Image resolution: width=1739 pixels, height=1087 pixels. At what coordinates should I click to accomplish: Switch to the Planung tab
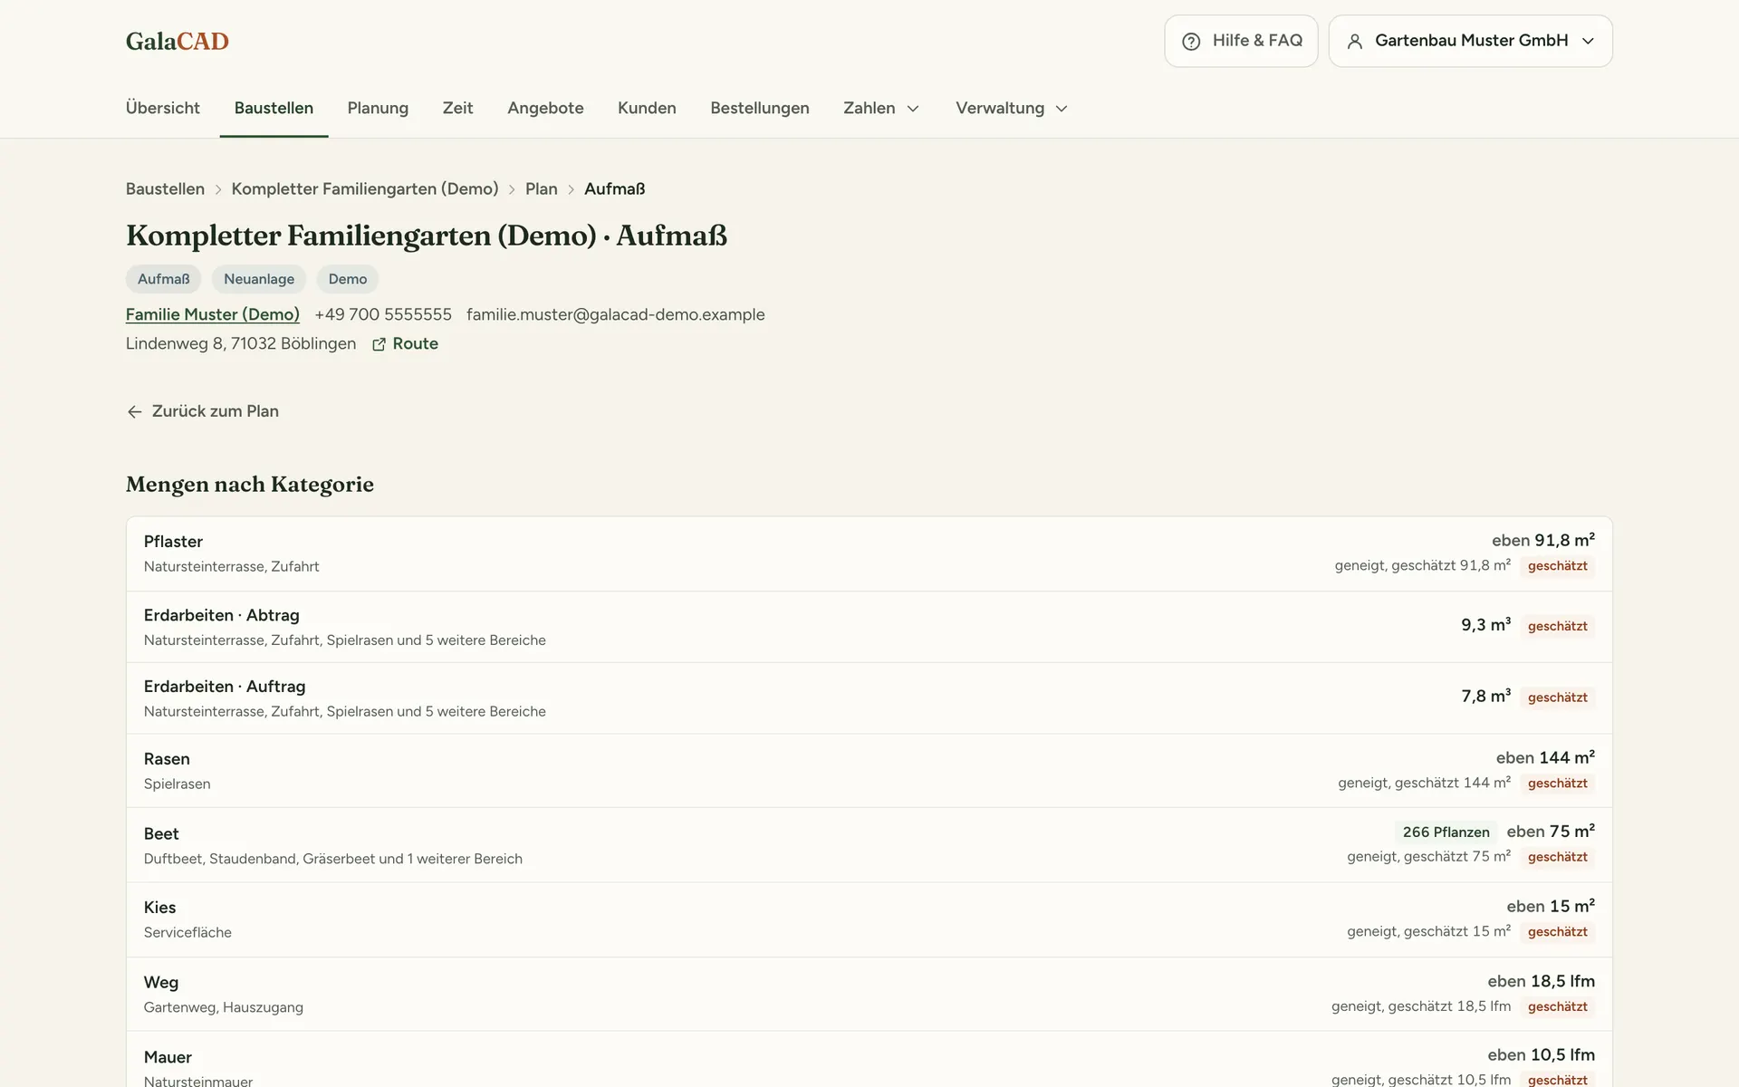click(378, 108)
